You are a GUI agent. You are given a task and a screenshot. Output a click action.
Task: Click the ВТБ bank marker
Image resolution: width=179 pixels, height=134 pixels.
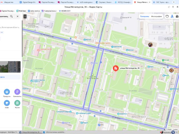click(x=99, y=125)
